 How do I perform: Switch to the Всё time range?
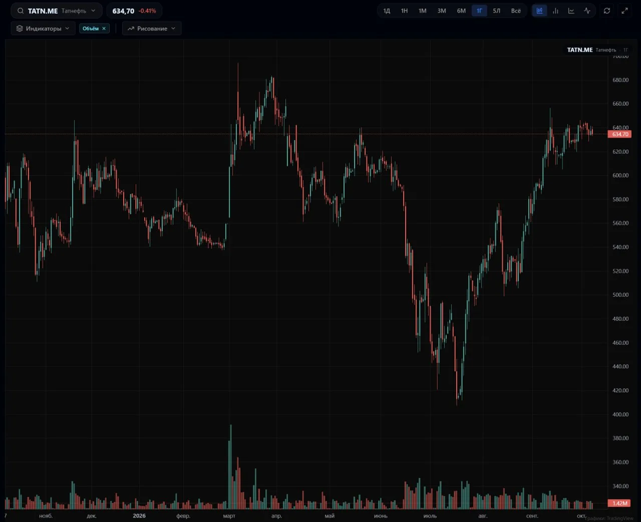click(516, 11)
